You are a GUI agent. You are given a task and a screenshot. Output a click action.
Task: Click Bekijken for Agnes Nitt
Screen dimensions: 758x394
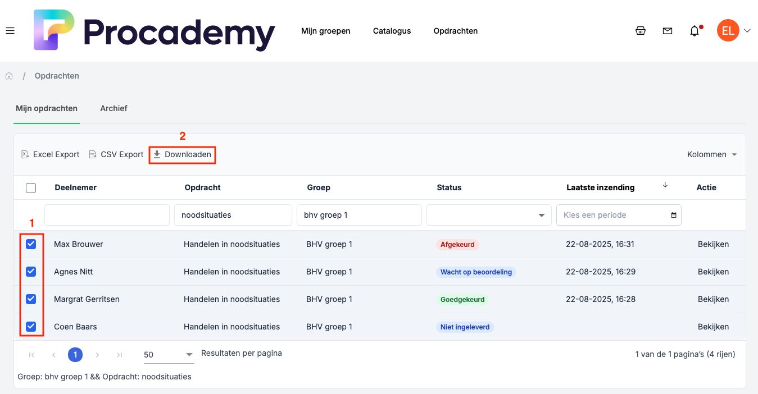[713, 272]
